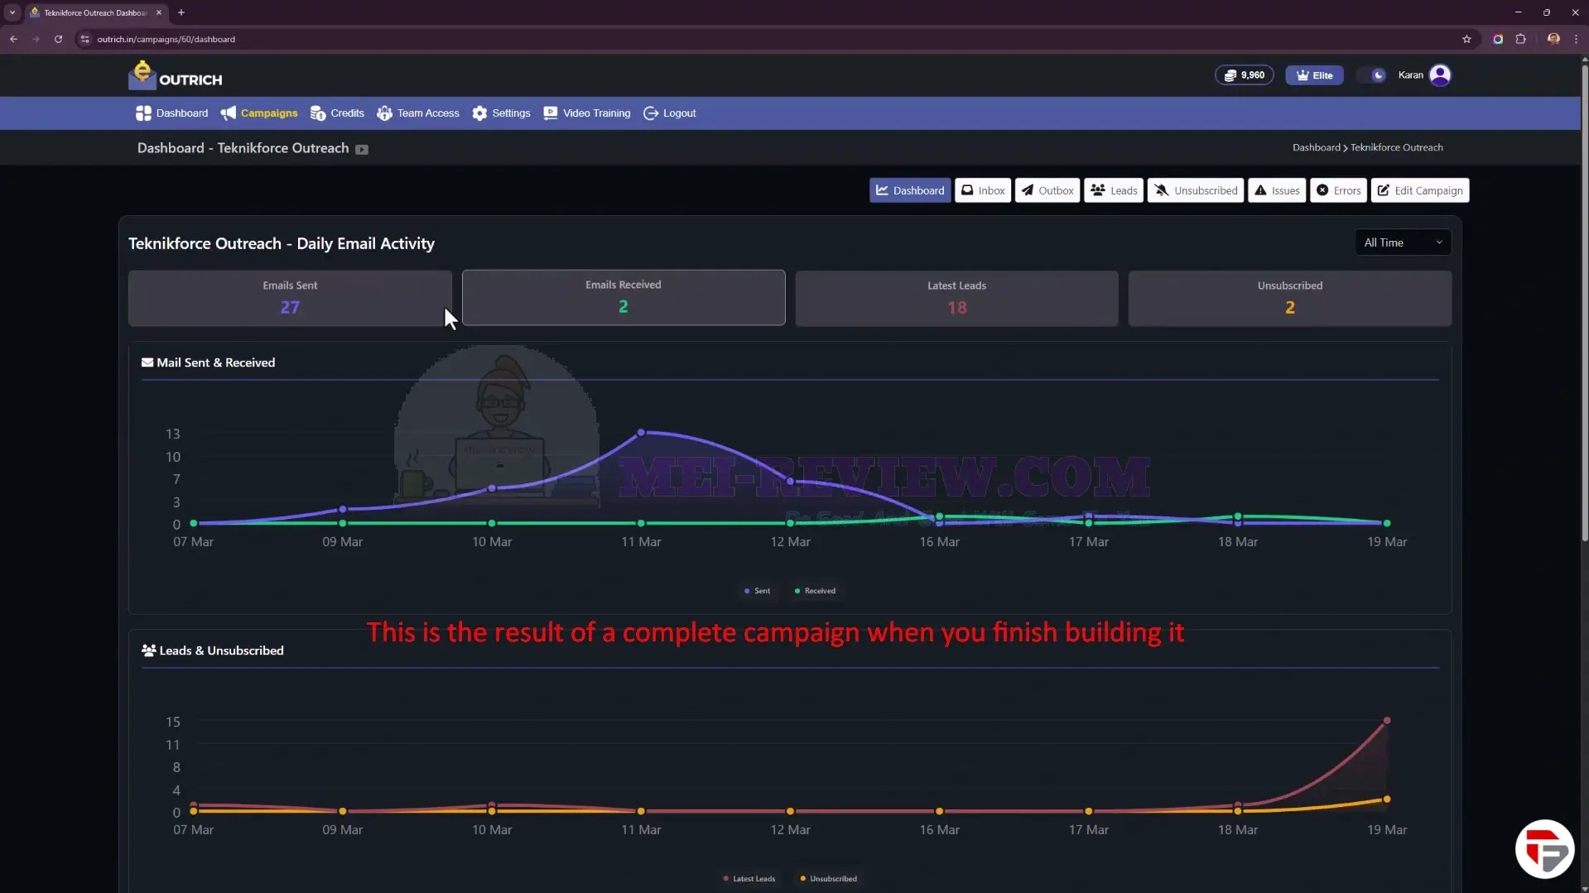The width and height of the screenshot is (1589, 893).
Task: Open campaign Errors
Action: point(1338,190)
